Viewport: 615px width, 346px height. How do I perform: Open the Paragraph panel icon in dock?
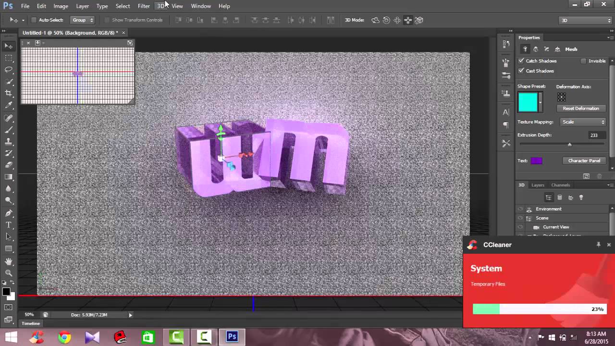pos(506,125)
